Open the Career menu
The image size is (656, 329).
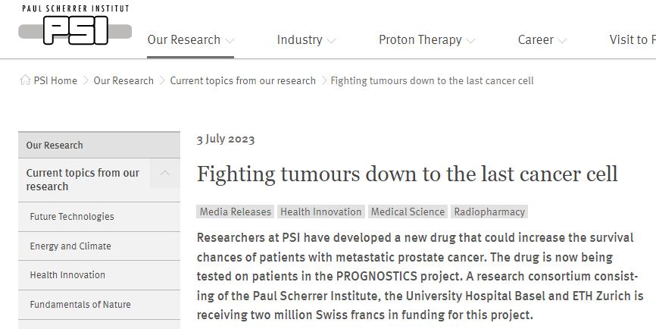(536, 40)
